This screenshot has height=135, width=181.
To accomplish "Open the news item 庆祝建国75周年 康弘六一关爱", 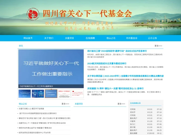I will coord(115,88).
